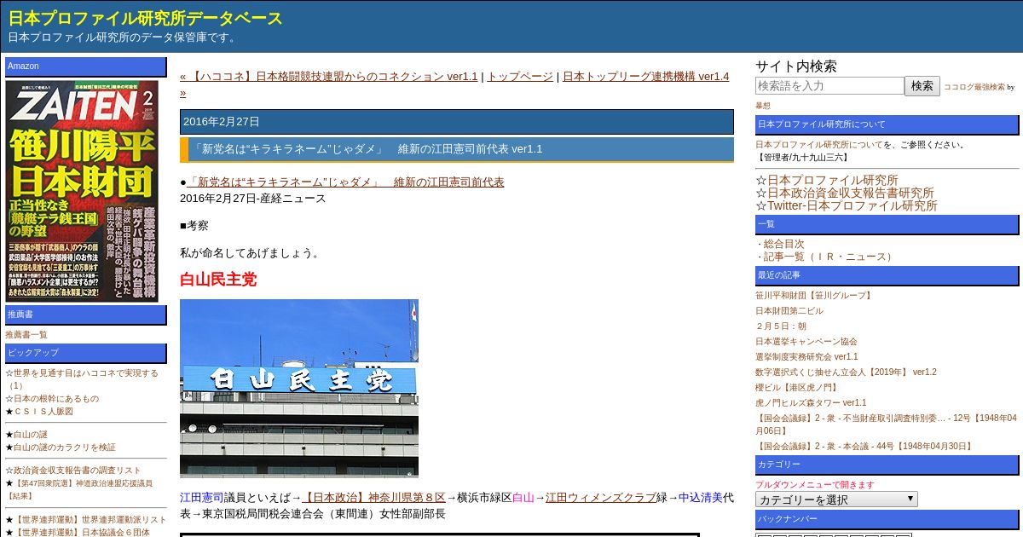Open recent article 日本財団第二ビル
Screen dimensions: 1023x537
pos(789,311)
